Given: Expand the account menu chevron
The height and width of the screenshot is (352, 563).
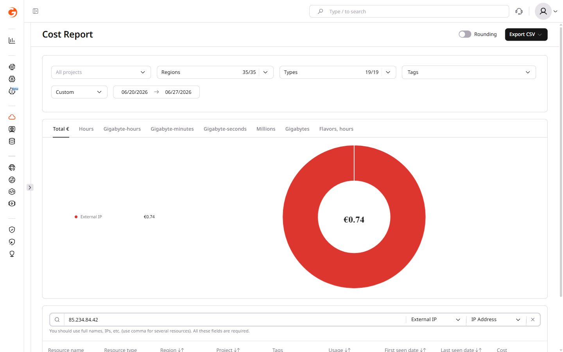Looking at the screenshot, I should (556, 11).
